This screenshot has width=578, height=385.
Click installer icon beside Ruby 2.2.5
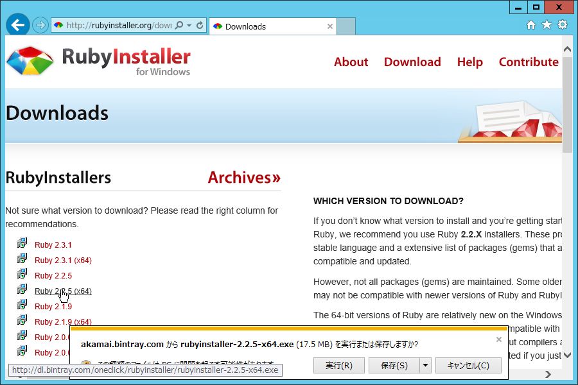click(22, 274)
